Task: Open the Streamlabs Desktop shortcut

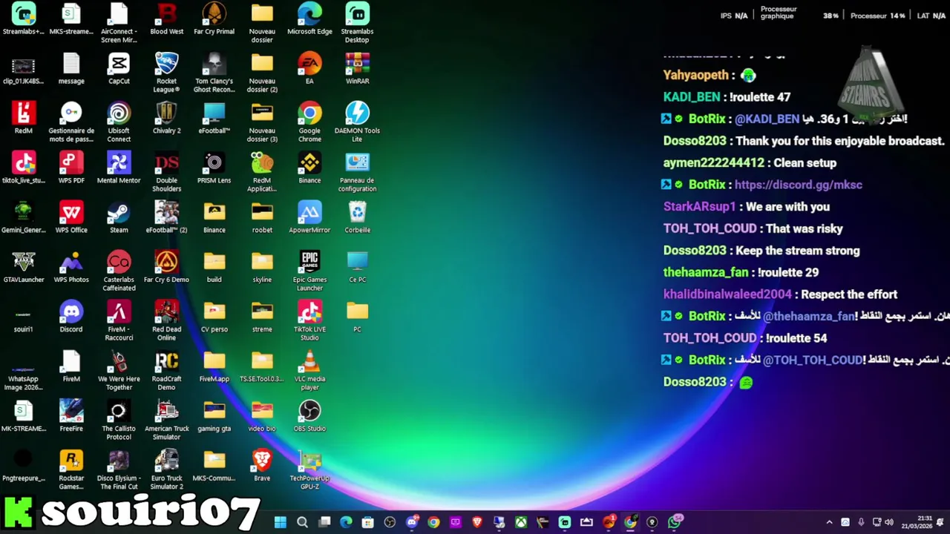Action: [x=357, y=22]
